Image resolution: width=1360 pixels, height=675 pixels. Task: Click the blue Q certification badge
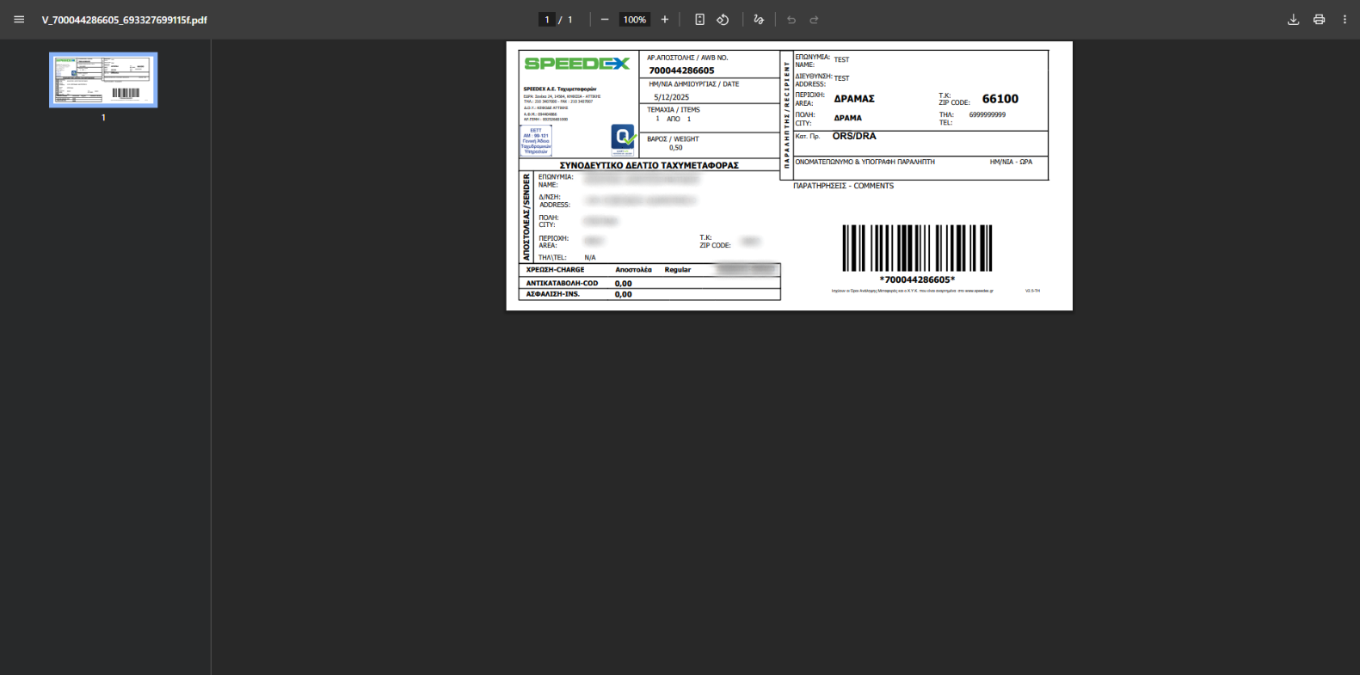(x=623, y=137)
